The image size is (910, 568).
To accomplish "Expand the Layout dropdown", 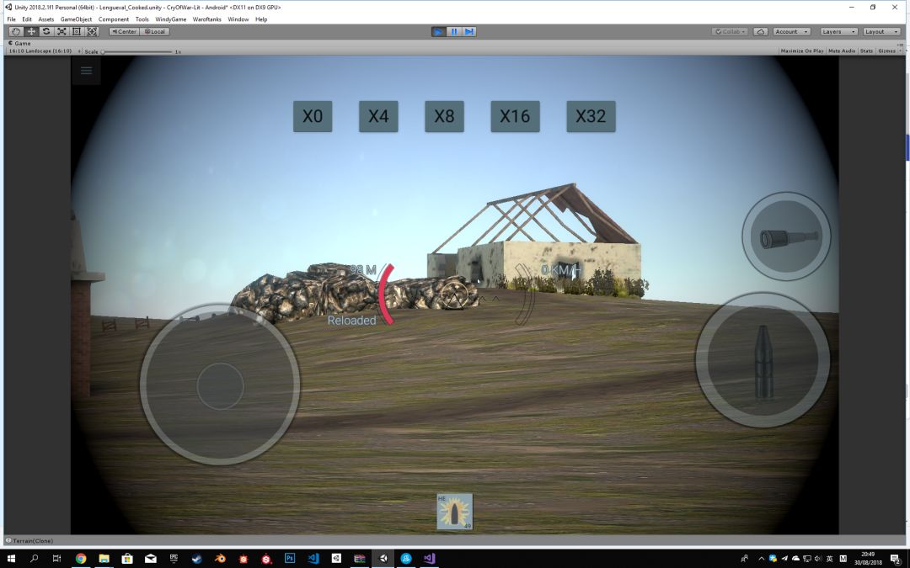I will [881, 31].
